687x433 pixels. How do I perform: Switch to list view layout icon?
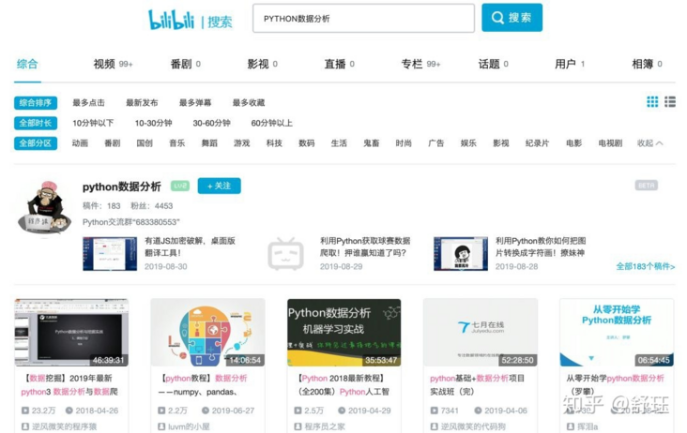670,102
